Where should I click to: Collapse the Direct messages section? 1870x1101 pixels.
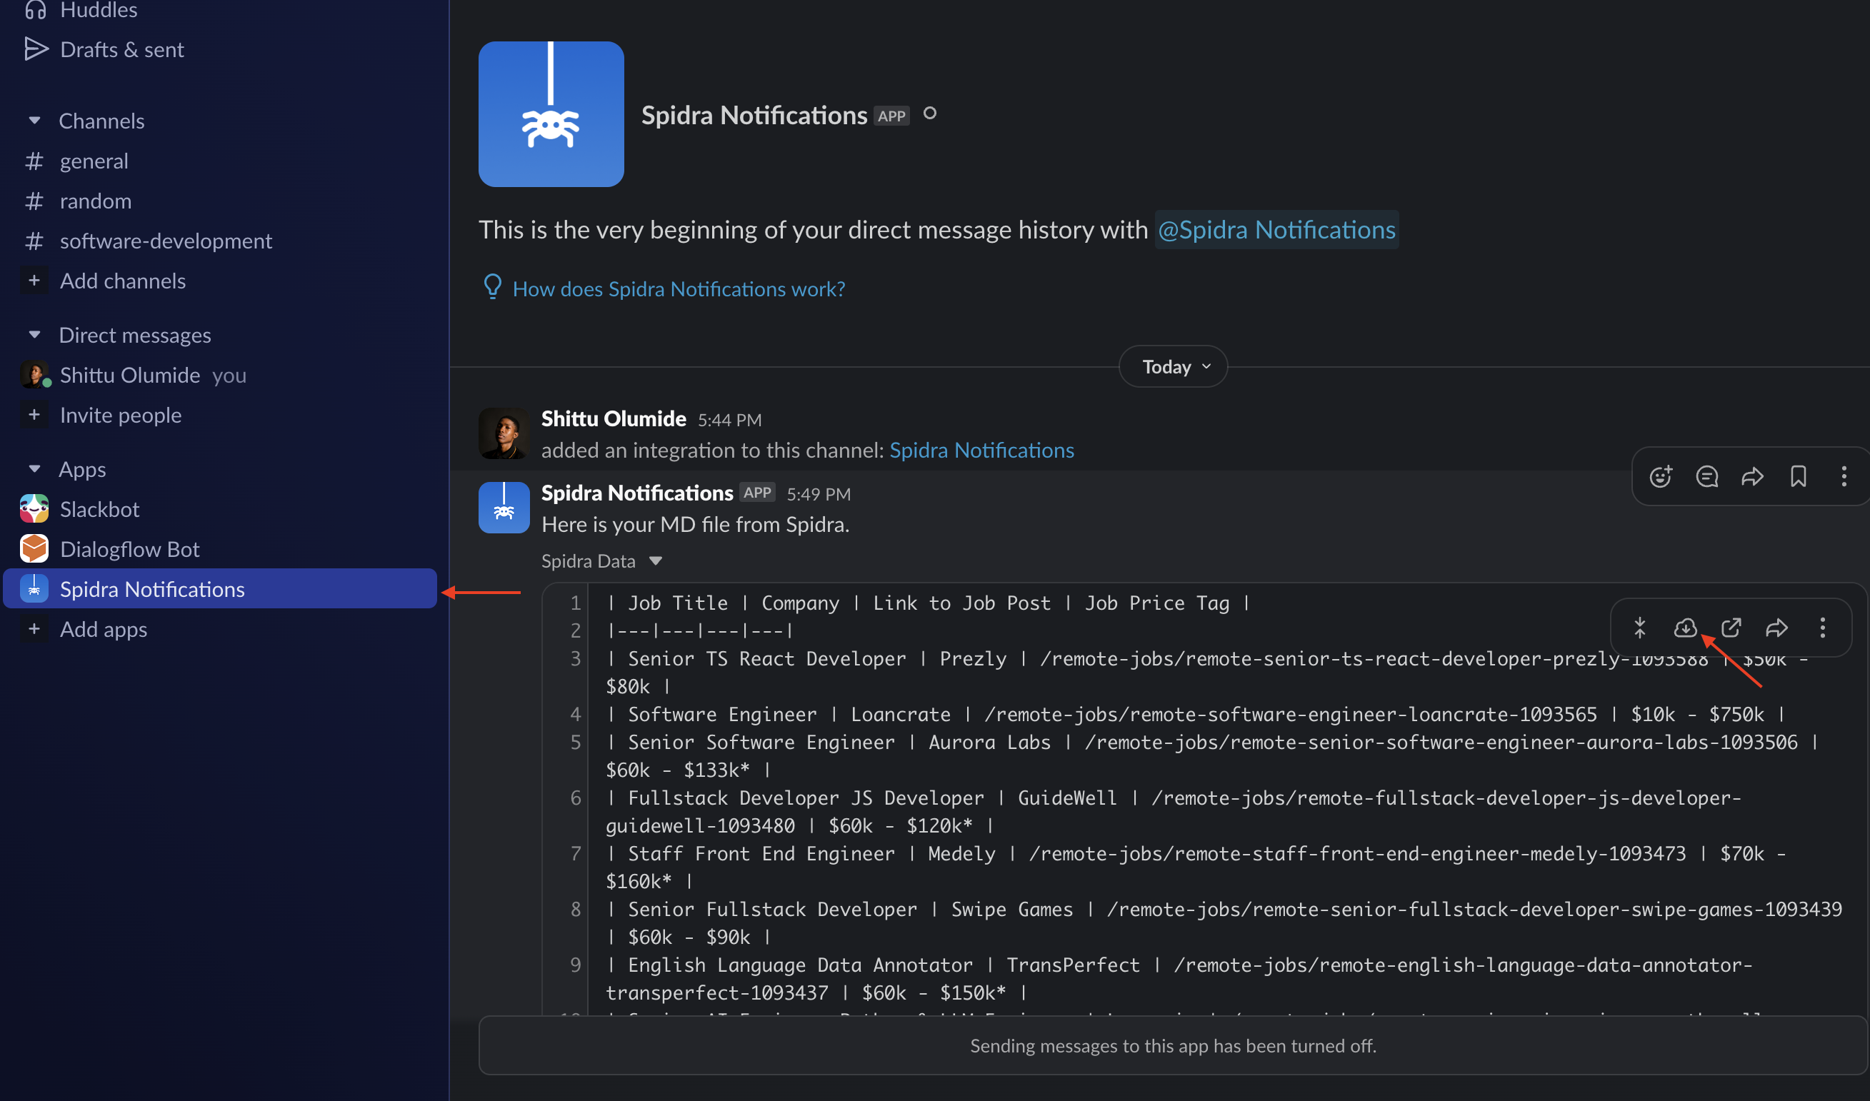pos(35,335)
